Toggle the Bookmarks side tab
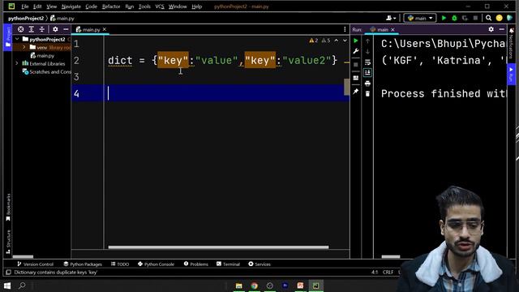Screen dimensions: 519x292 coord(8,208)
